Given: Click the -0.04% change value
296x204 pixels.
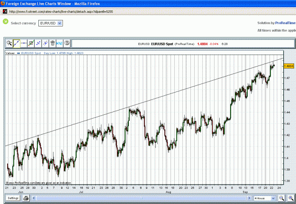Looking at the screenshot, I should click(x=214, y=44).
